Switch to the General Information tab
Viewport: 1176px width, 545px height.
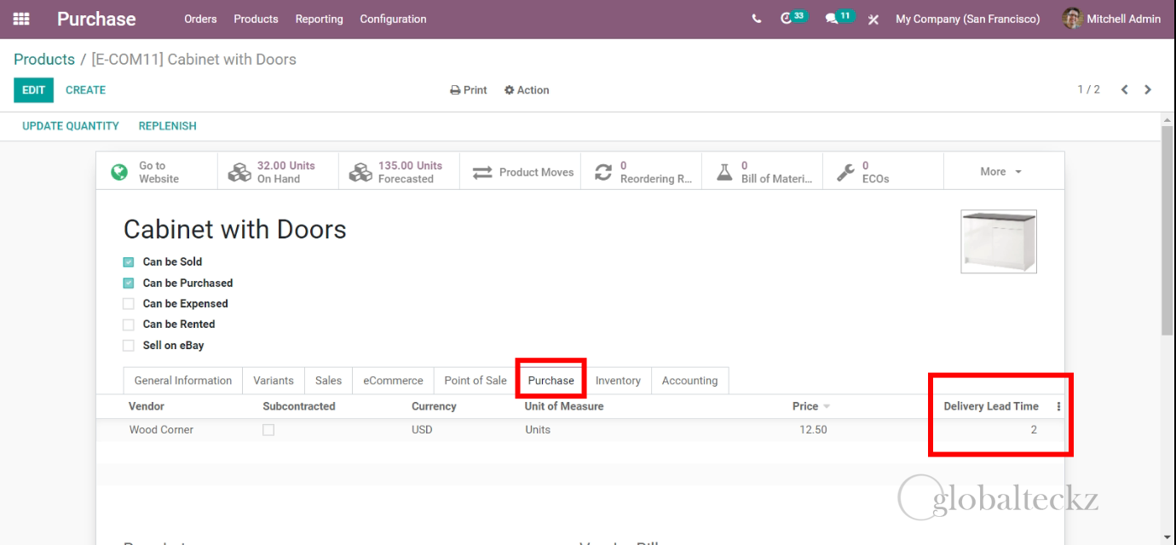coord(183,381)
